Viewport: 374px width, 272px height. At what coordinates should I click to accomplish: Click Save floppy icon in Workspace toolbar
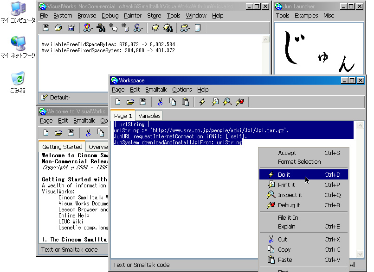point(143,102)
